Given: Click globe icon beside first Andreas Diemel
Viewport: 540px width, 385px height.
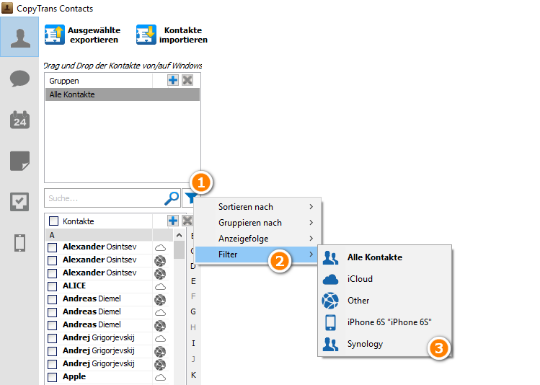Looking at the screenshot, I should [160, 299].
